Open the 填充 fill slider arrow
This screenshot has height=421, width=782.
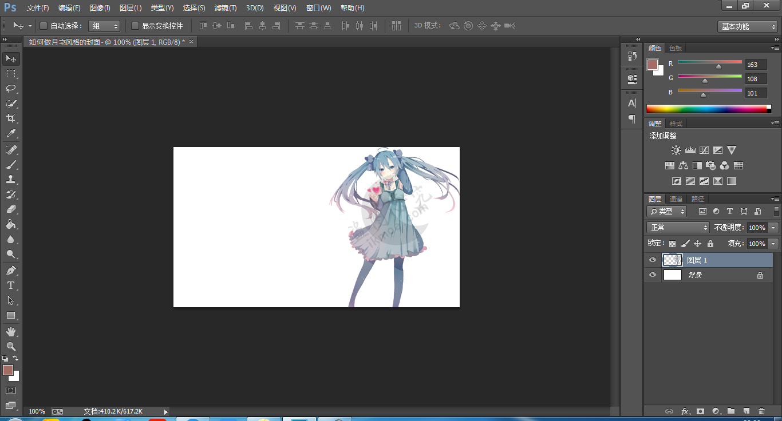(x=774, y=244)
